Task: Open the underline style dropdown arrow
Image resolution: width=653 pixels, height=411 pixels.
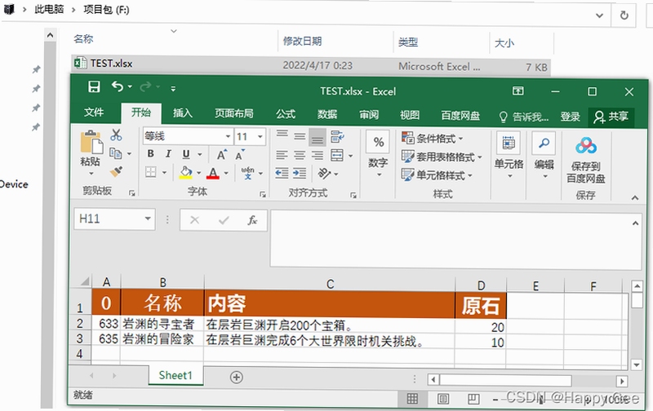Action: click(200, 154)
